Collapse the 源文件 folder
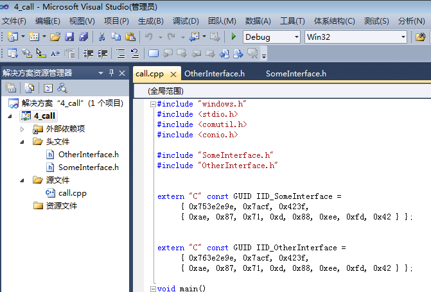The width and height of the screenshot is (431, 292). 22,180
